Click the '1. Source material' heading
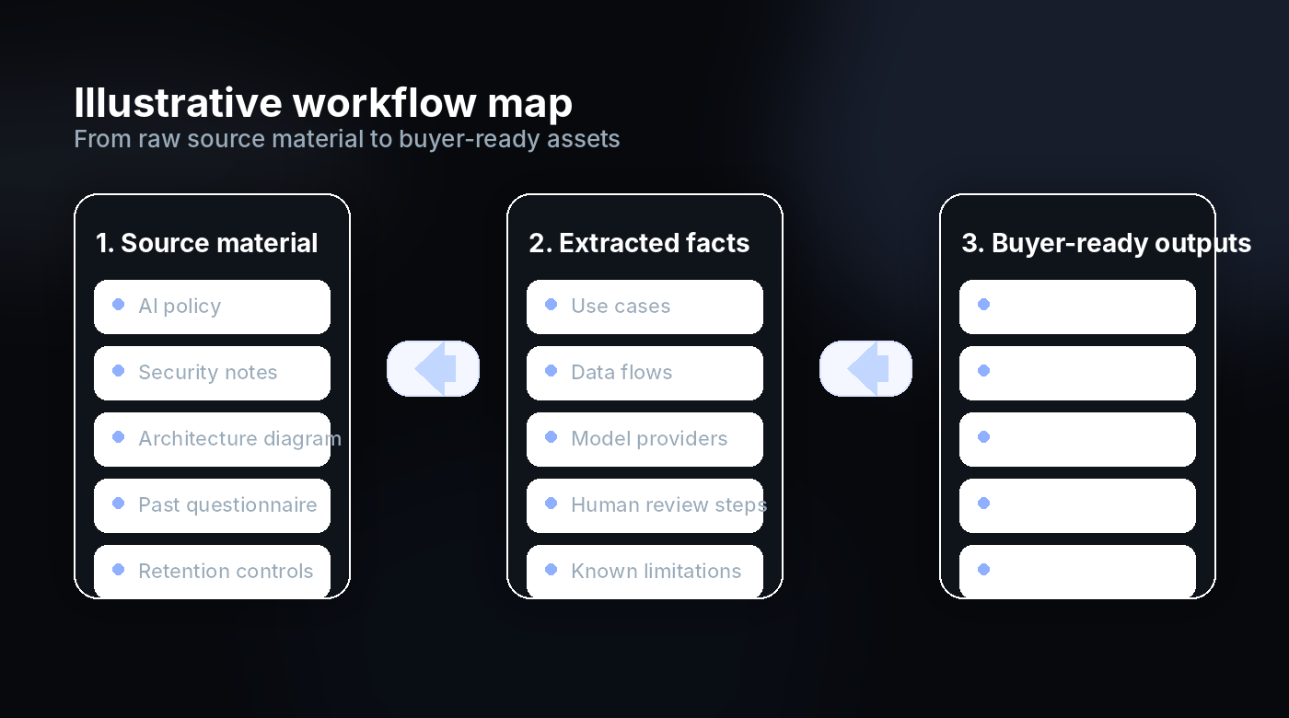1289x718 pixels. pos(206,243)
